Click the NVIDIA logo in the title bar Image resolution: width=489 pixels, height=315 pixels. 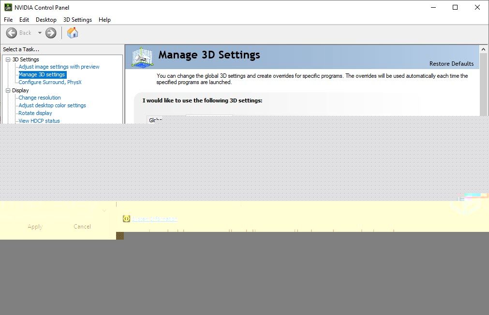click(x=8, y=7)
